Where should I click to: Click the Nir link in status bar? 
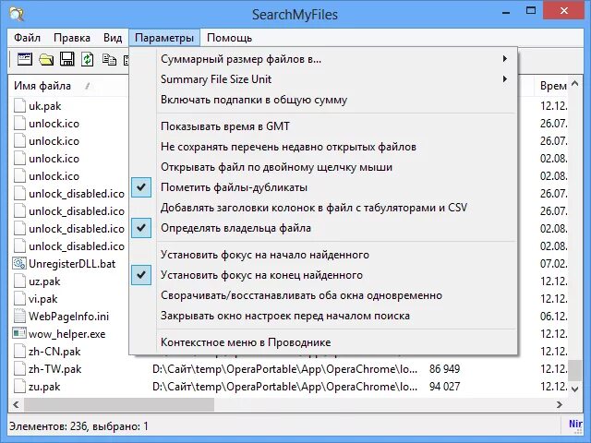click(x=575, y=424)
